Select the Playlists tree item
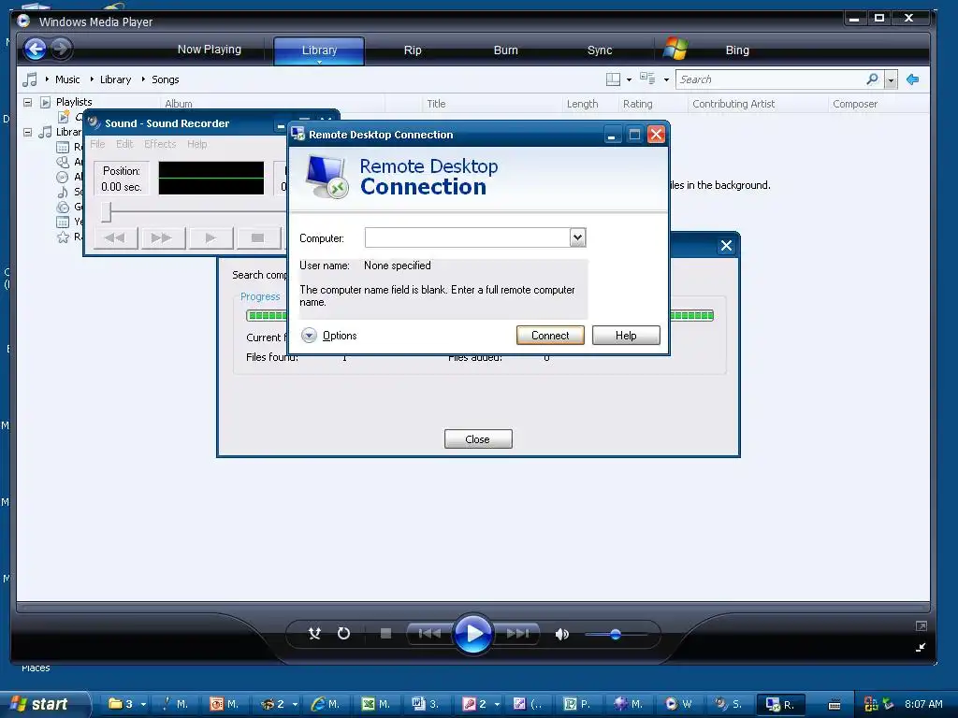 [74, 102]
